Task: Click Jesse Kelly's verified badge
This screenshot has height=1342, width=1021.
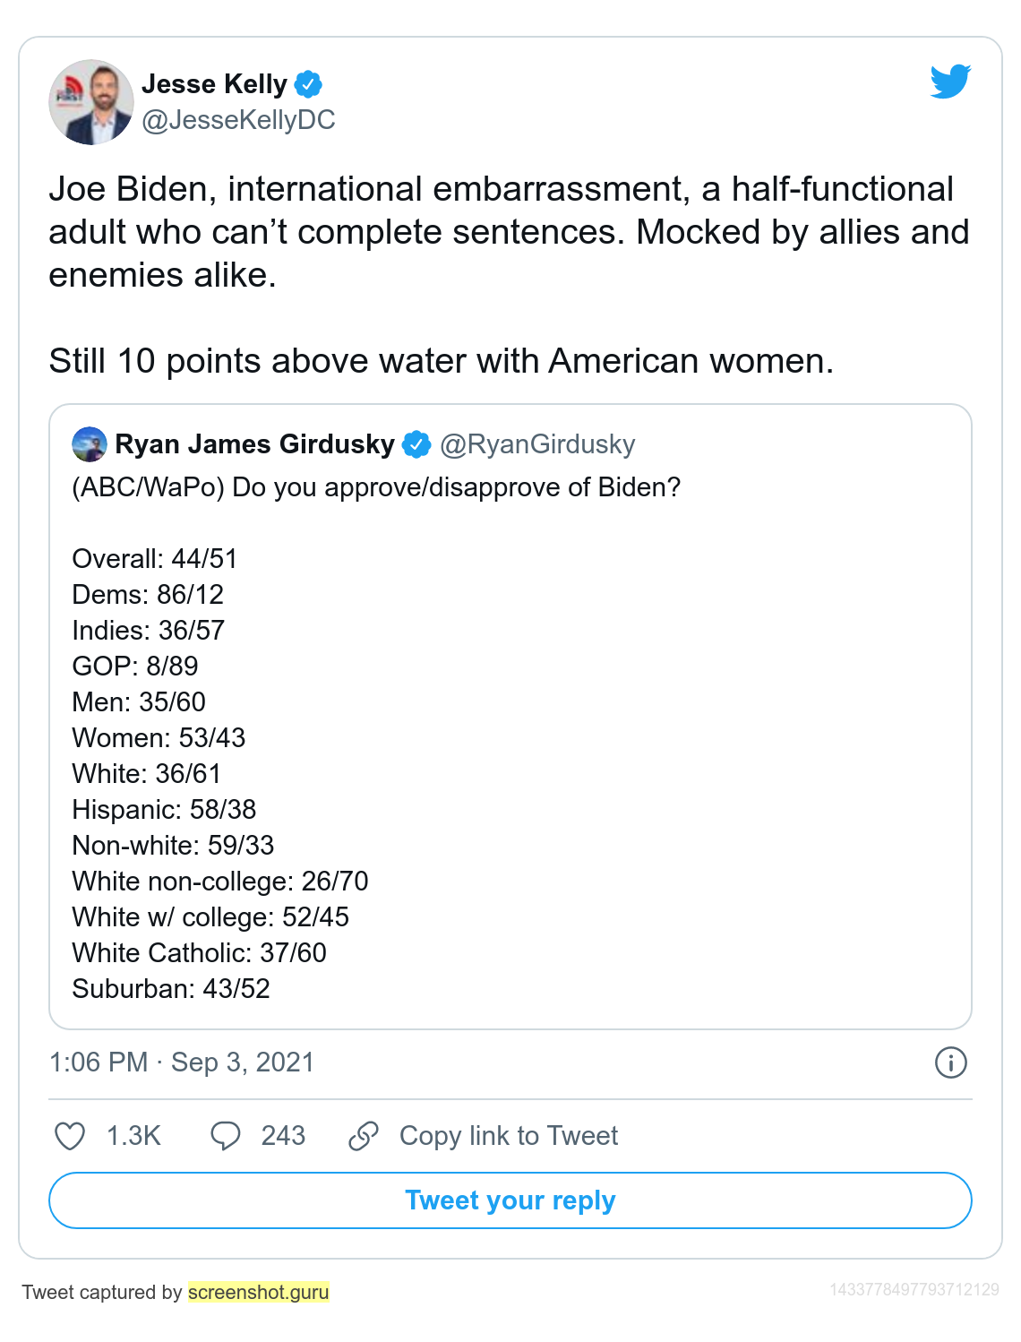Action: pyautogui.click(x=308, y=84)
